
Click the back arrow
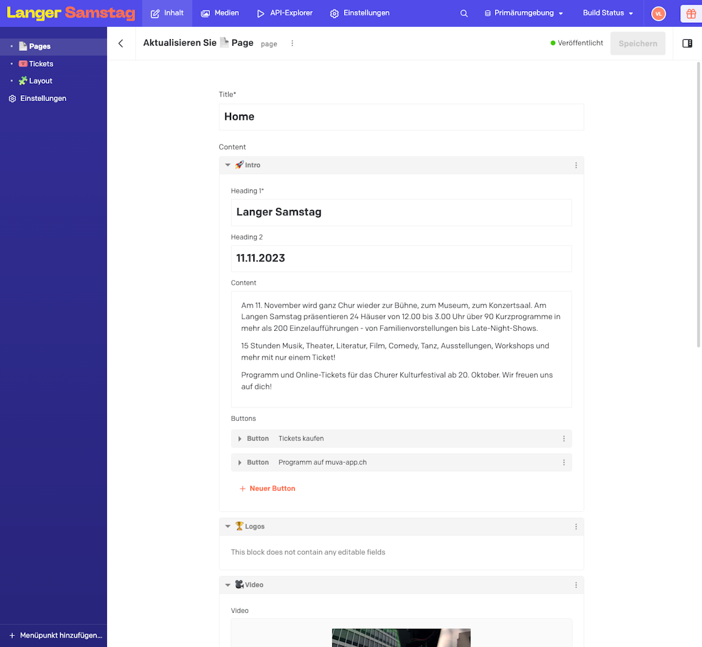pyautogui.click(x=121, y=43)
